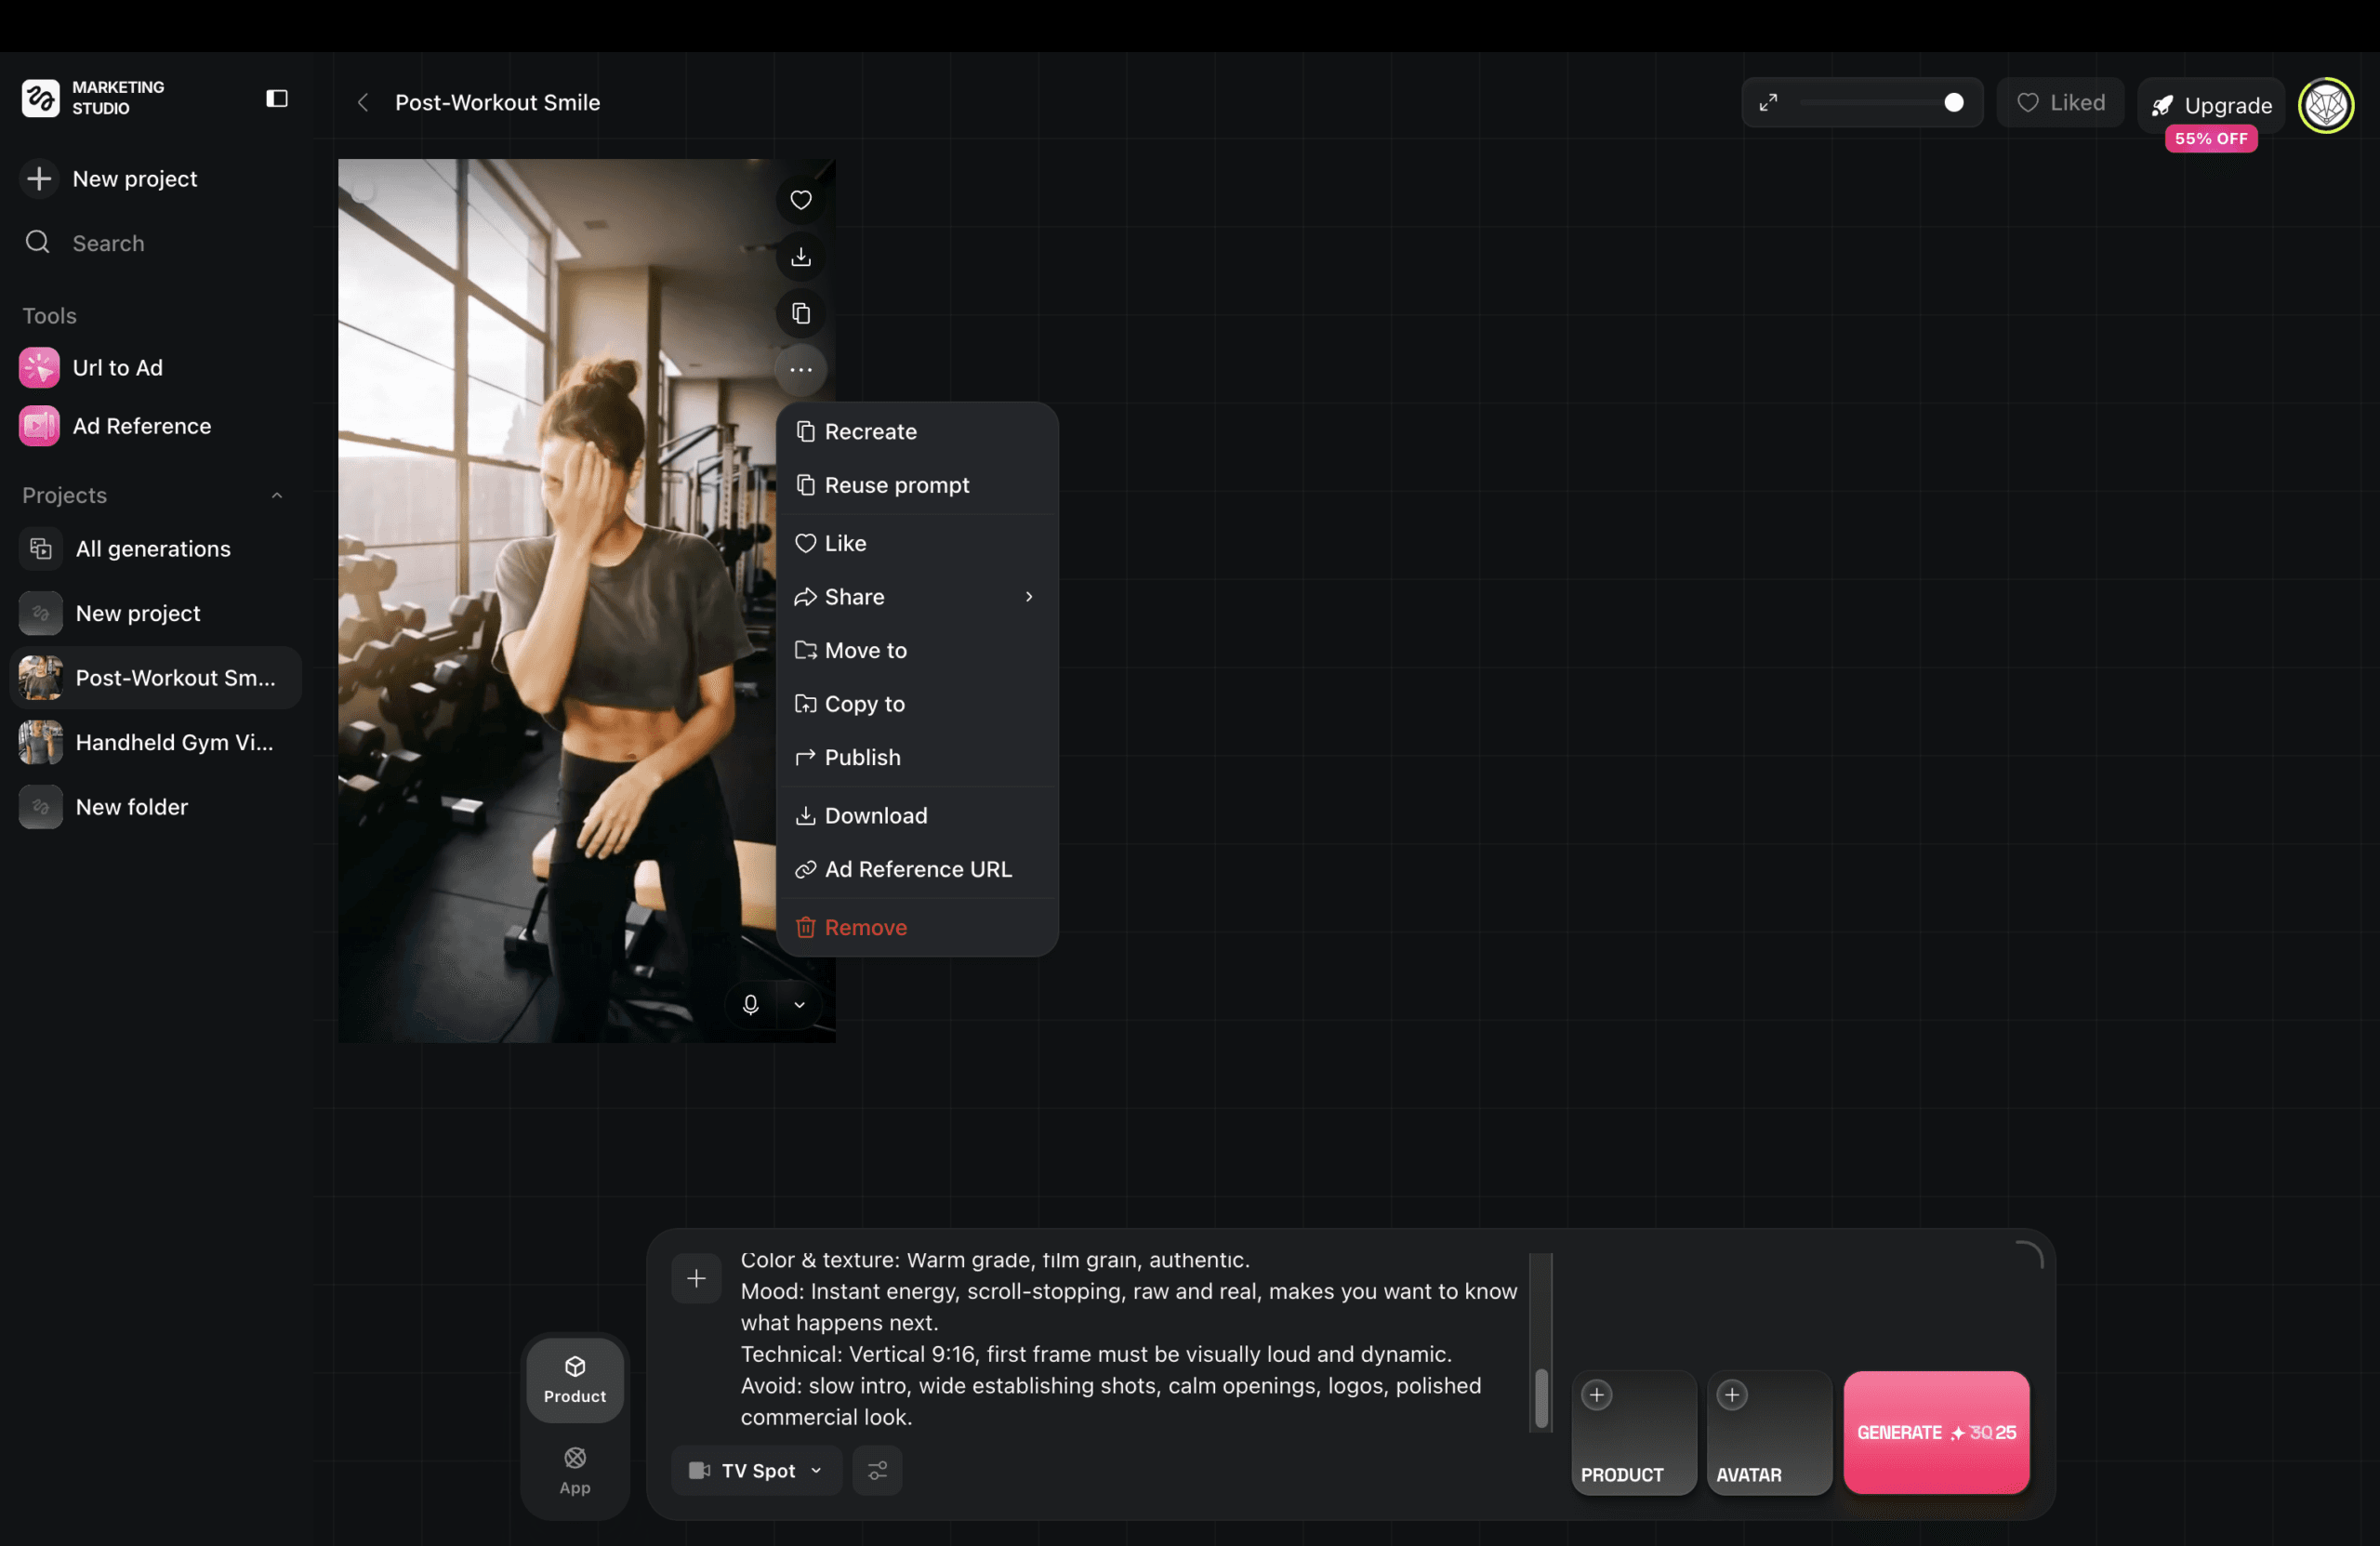Open the user profile avatar
Viewport: 2380px width, 1546px height.
pyautogui.click(x=2327, y=104)
